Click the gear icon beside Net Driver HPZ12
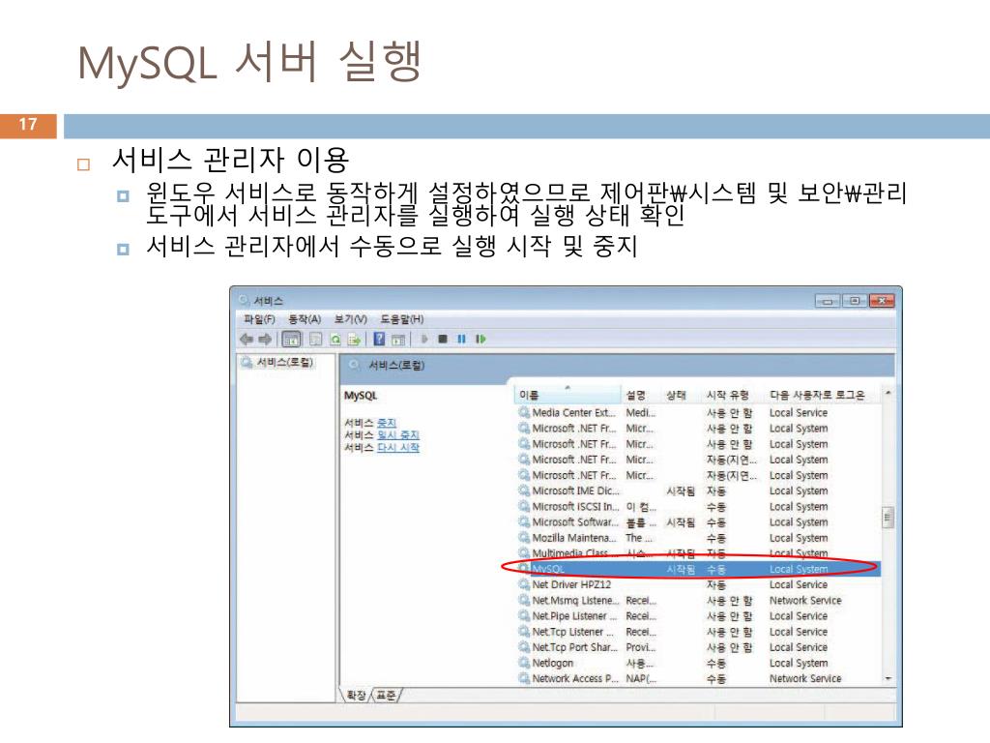Image resolution: width=990 pixels, height=743 pixels. click(x=524, y=584)
